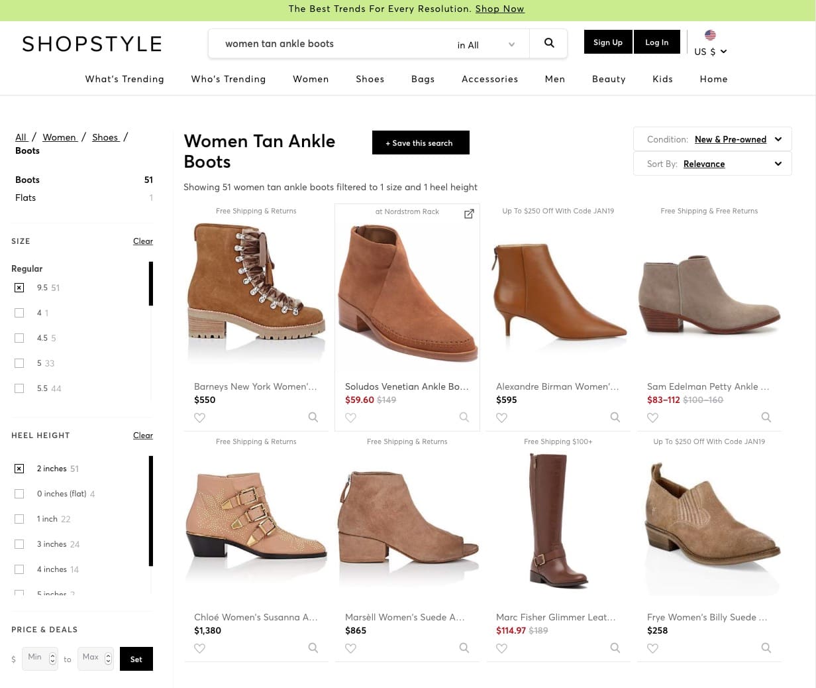
Task: Quick view the Marsèll suede boot
Action: (x=464, y=648)
